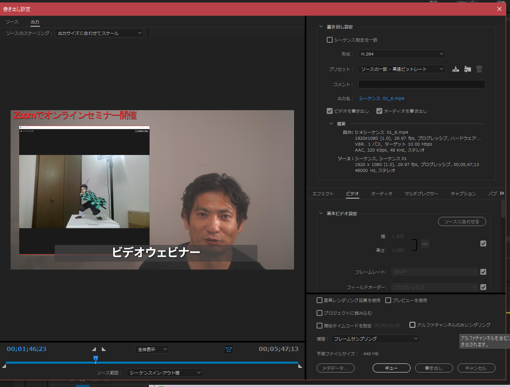Screen dimensions: 510x387
Task: Enable the import into project checkbox
Action: (319, 313)
